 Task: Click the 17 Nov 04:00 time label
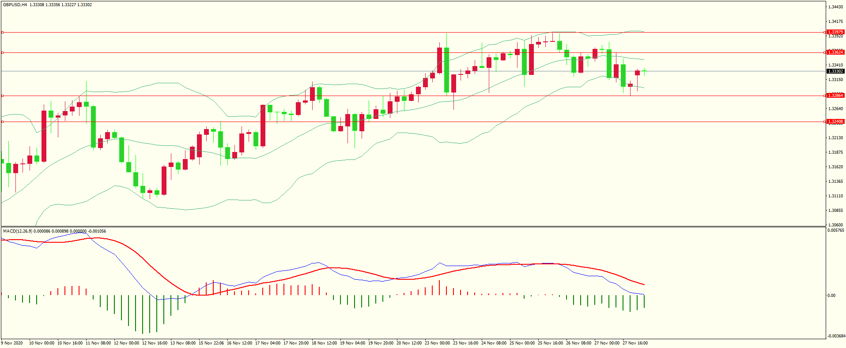click(268, 343)
